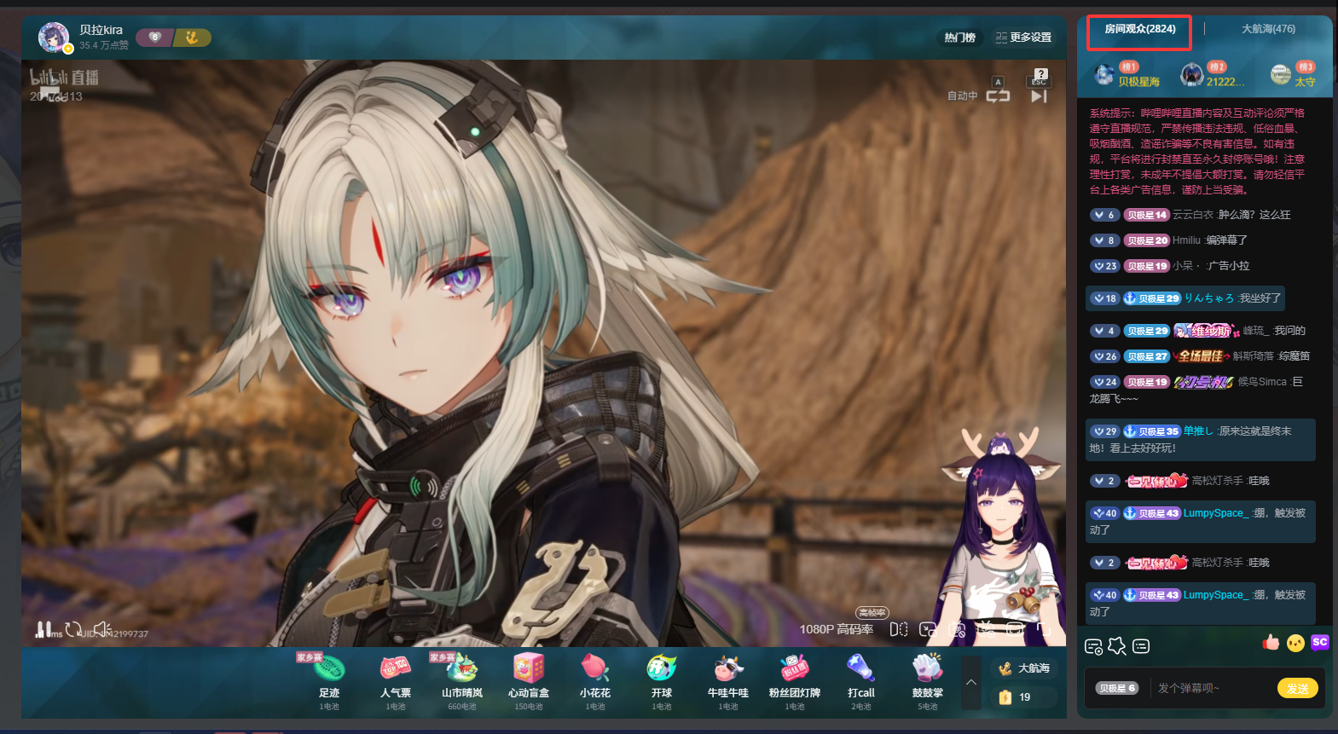Image resolution: width=1338 pixels, height=734 pixels.
Task: Click username りんちゃろ in chat
Action: [1208, 298]
